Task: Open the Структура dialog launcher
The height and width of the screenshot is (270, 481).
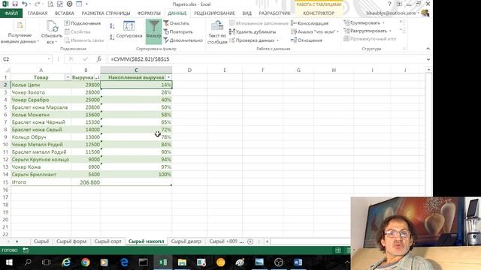Action: pyautogui.click(x=404, y=49)
